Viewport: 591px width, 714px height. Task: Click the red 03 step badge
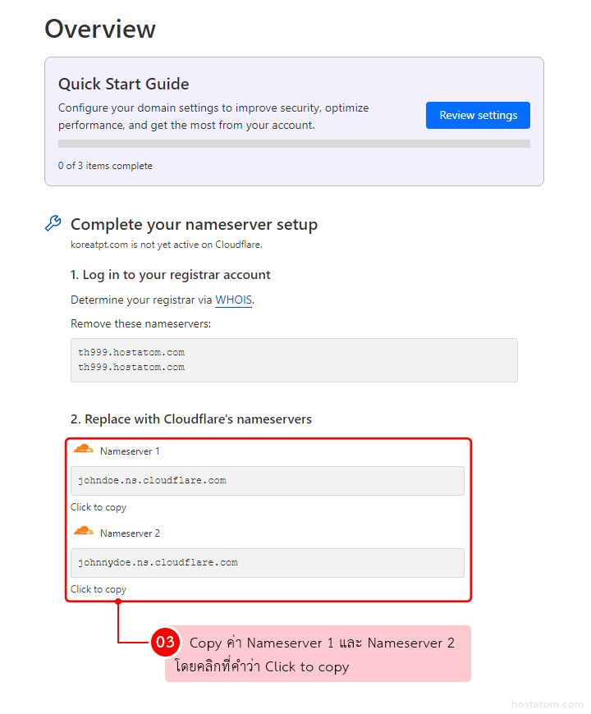(165, 642)
